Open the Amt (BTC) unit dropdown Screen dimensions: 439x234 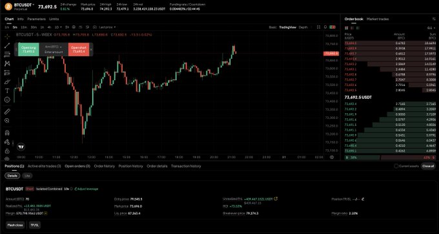coord(53,47)
